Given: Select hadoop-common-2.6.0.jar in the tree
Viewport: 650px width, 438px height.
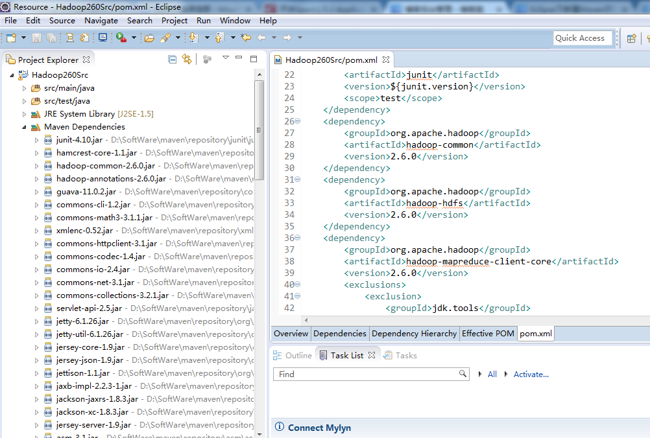Looking at the screenshot, I should coord(106,166).
